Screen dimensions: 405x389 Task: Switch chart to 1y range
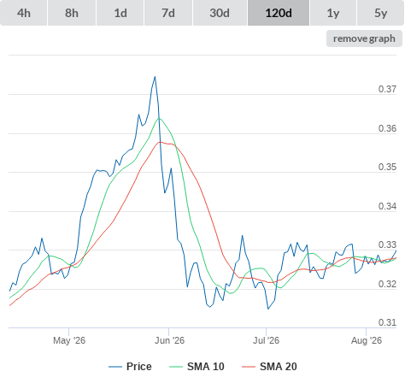(x=333, y=13)
